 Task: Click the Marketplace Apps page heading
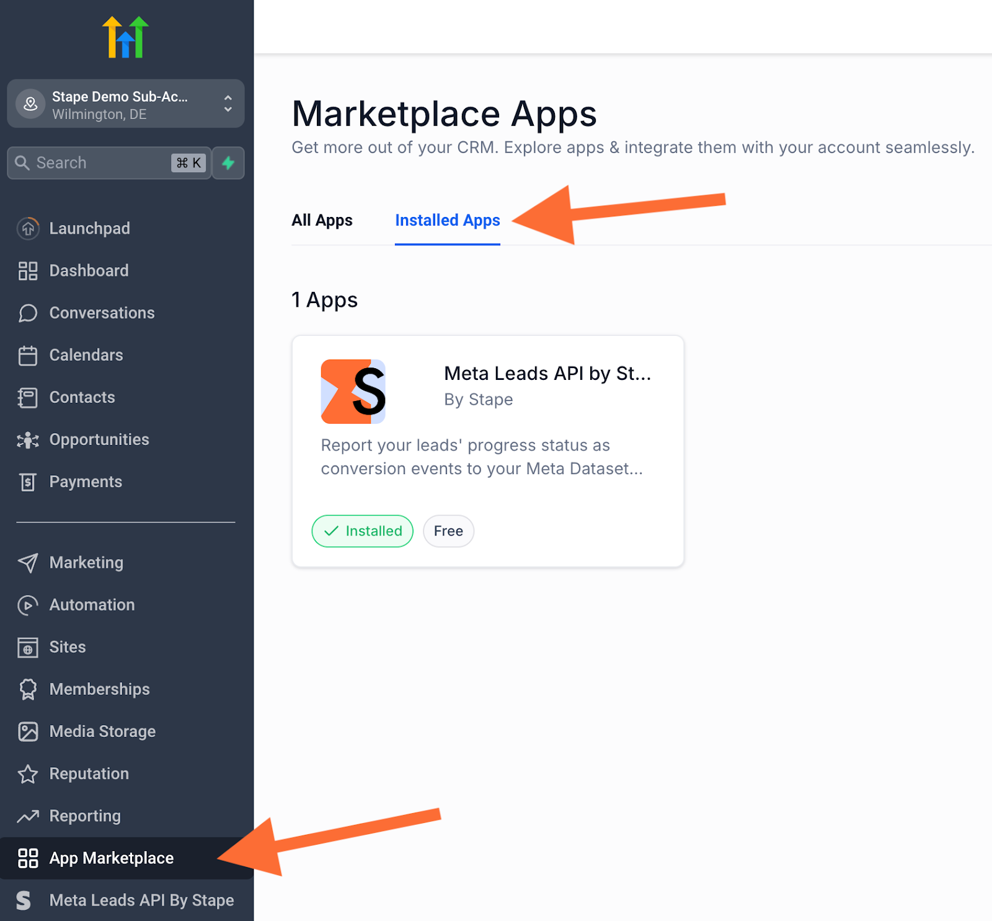[x=444, y=114]
